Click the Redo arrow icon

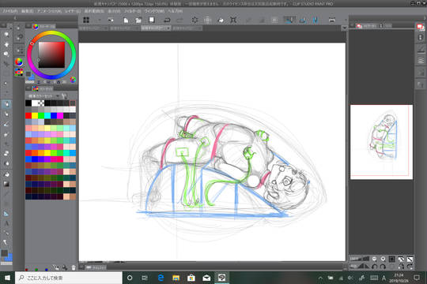click(179, 20)
